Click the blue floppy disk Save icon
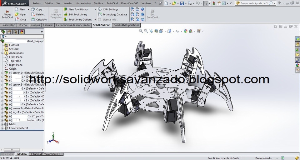Image resolution: width=300 pixels, height=160 pixels. point(182,3)
